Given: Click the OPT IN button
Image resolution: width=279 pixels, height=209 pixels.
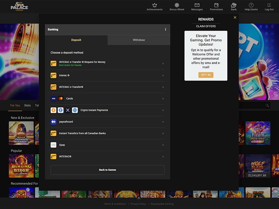Looking at the screenshot, I should tap(206, 75).
